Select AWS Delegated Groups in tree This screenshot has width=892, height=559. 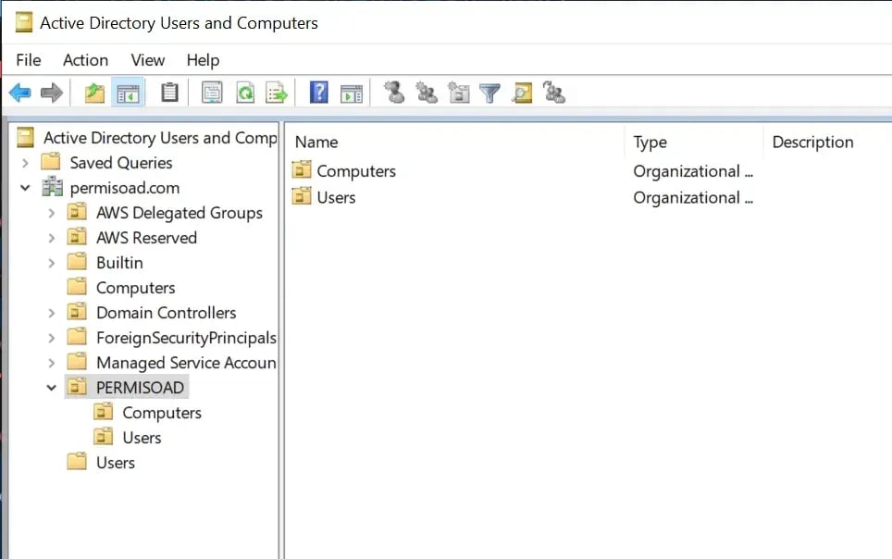(180, 213)
